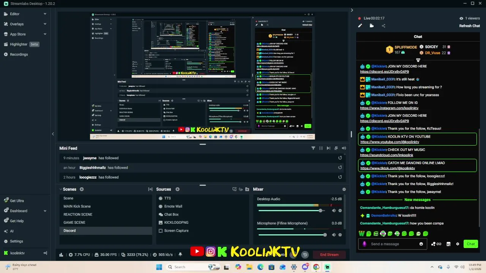Click the Send a message field

[393, 244]
